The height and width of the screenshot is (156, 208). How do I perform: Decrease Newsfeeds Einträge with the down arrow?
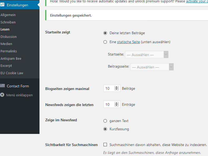coord(117,105)
